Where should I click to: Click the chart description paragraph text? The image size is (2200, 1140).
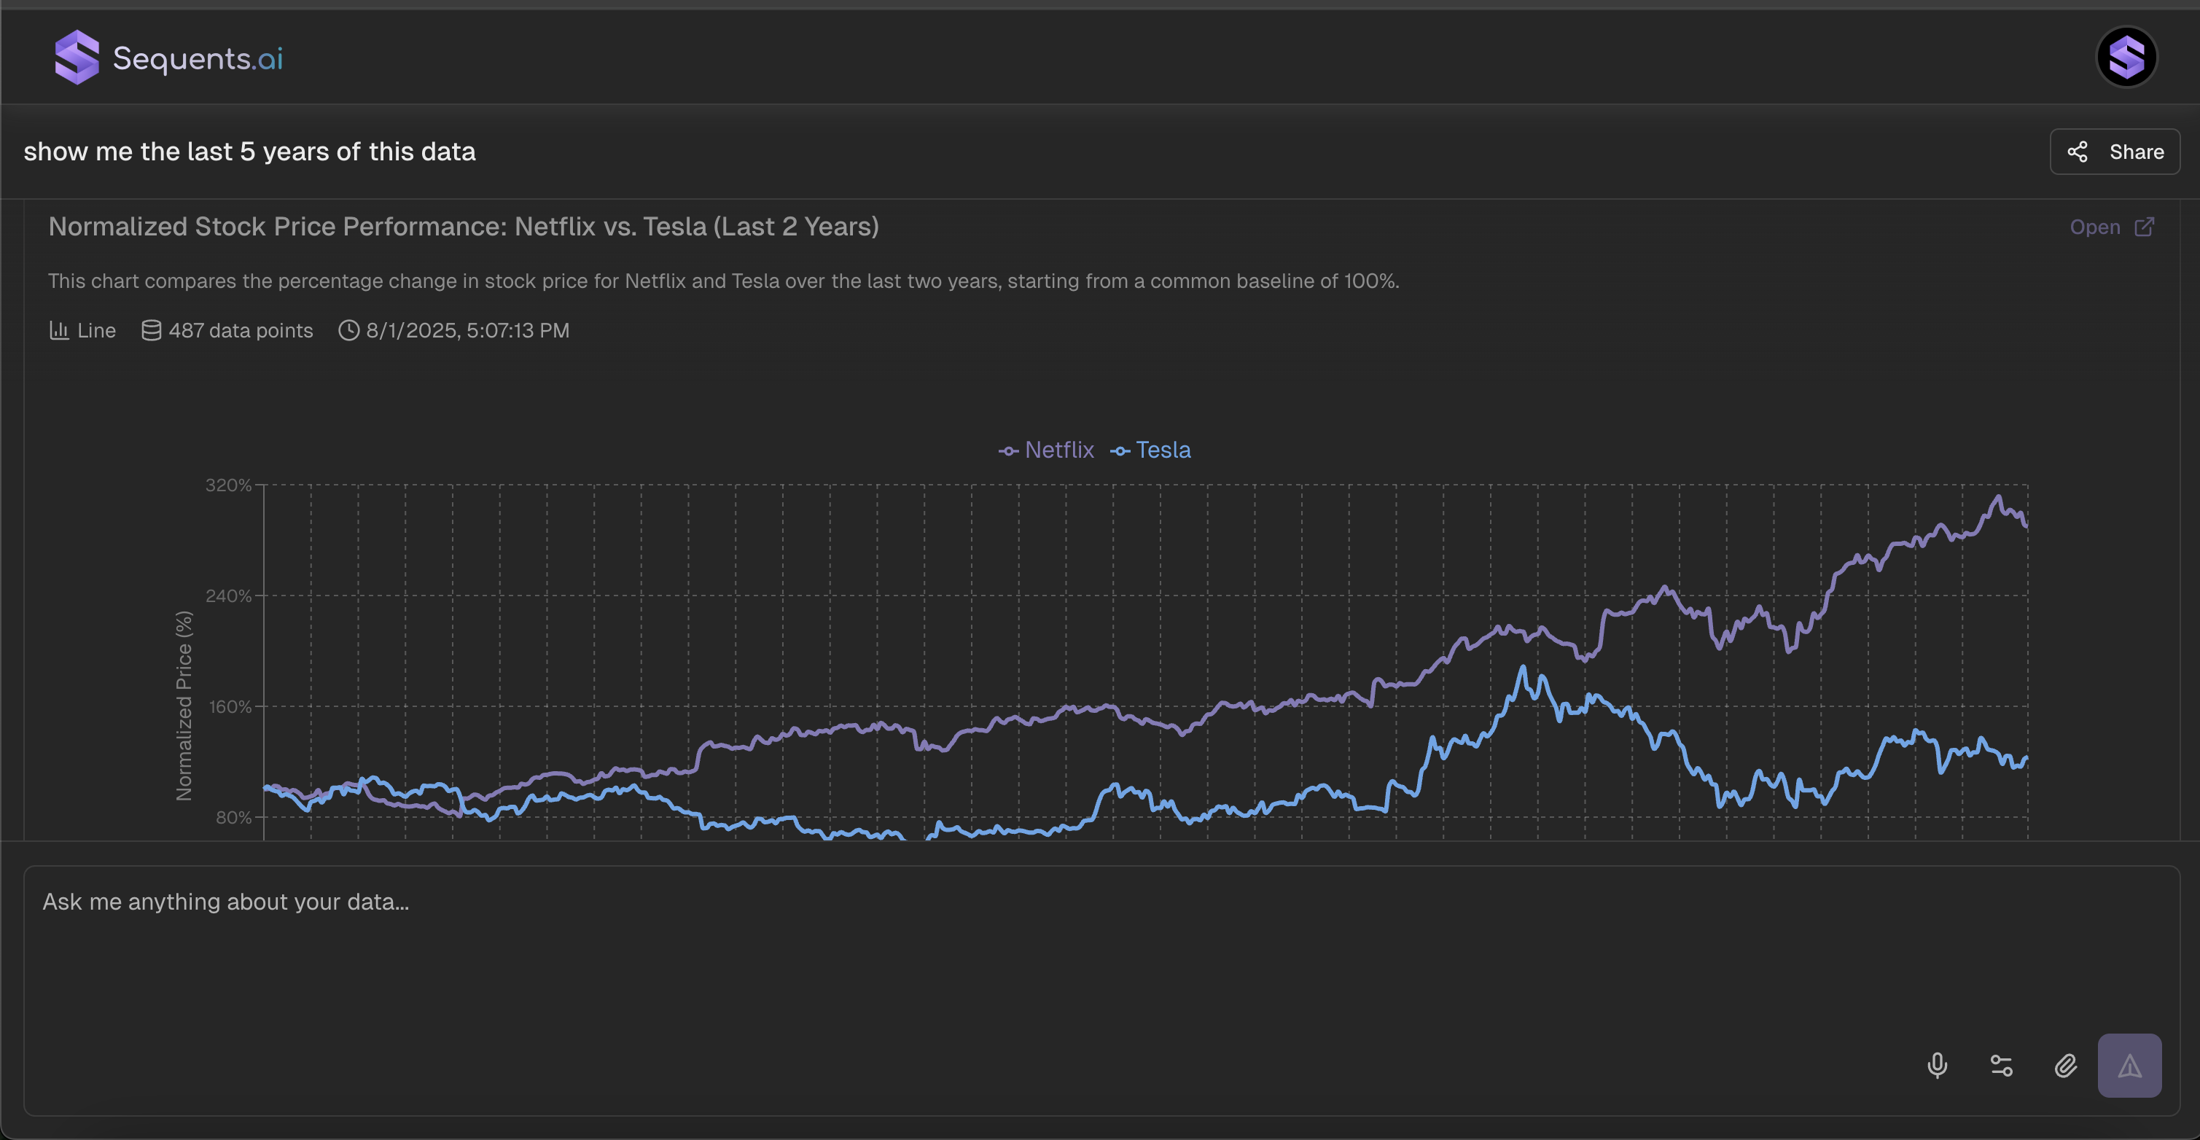tap(723, 281)
